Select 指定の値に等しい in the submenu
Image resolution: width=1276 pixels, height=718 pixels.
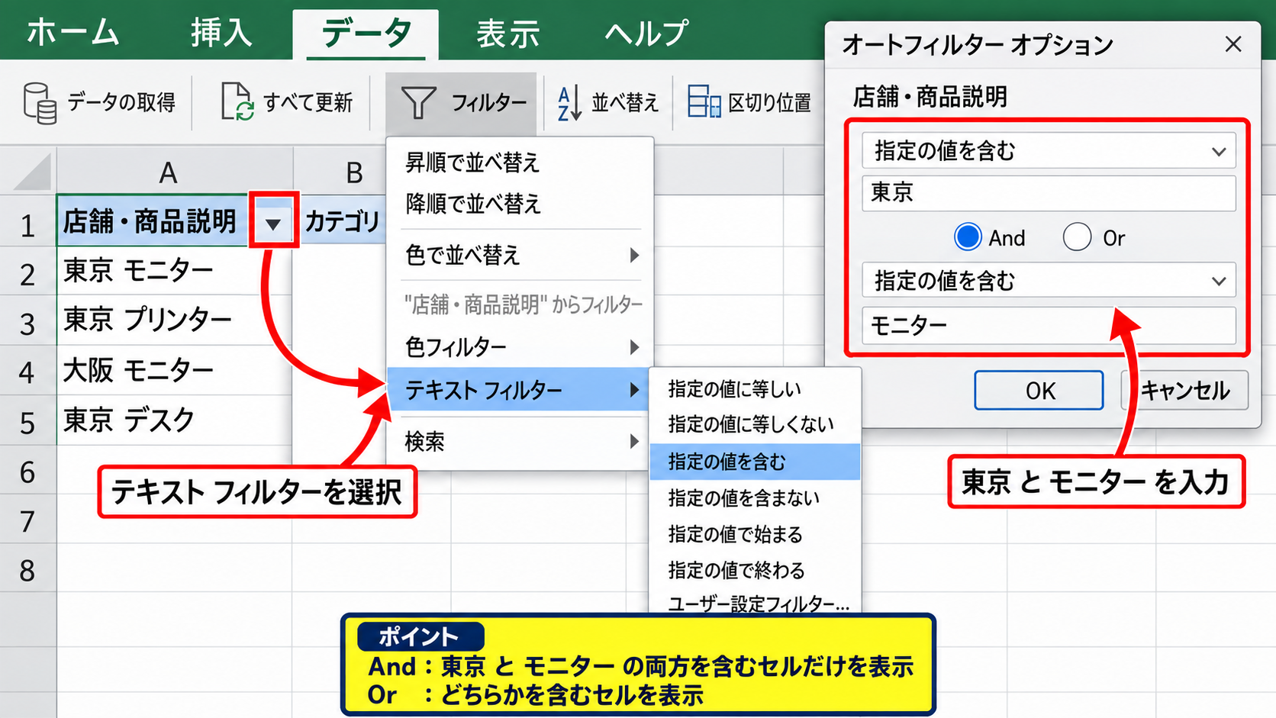[755, 389]
